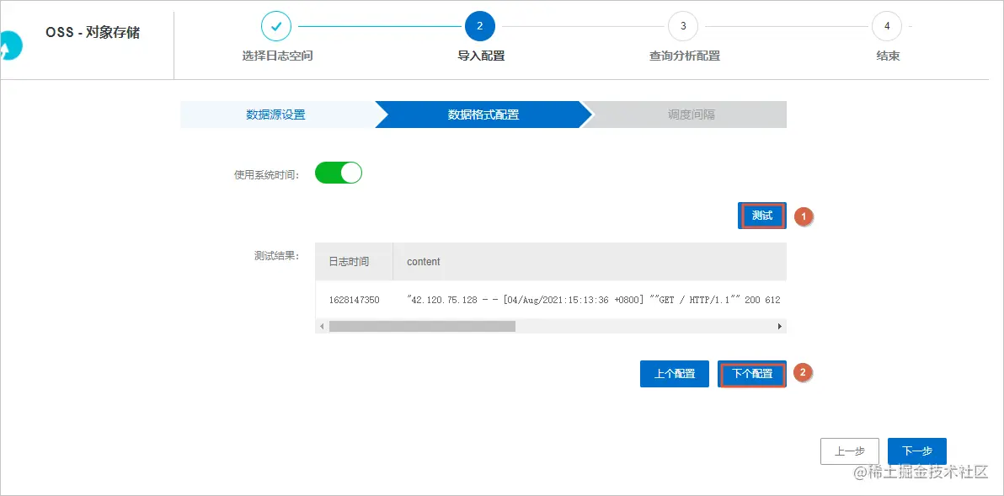1004x496 pixels.
Task: Click the 上一步 button
Action: (850, 451)
